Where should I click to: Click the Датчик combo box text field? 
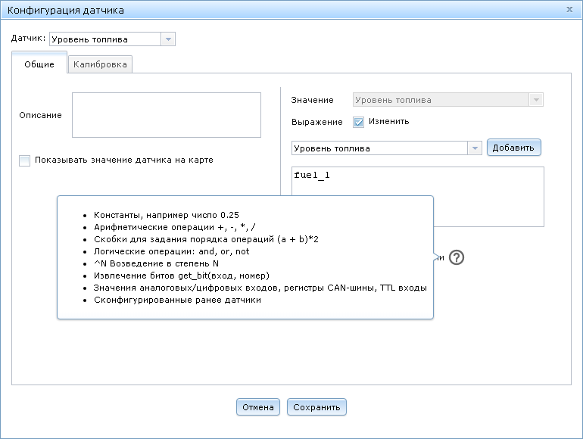click(104, 39)
